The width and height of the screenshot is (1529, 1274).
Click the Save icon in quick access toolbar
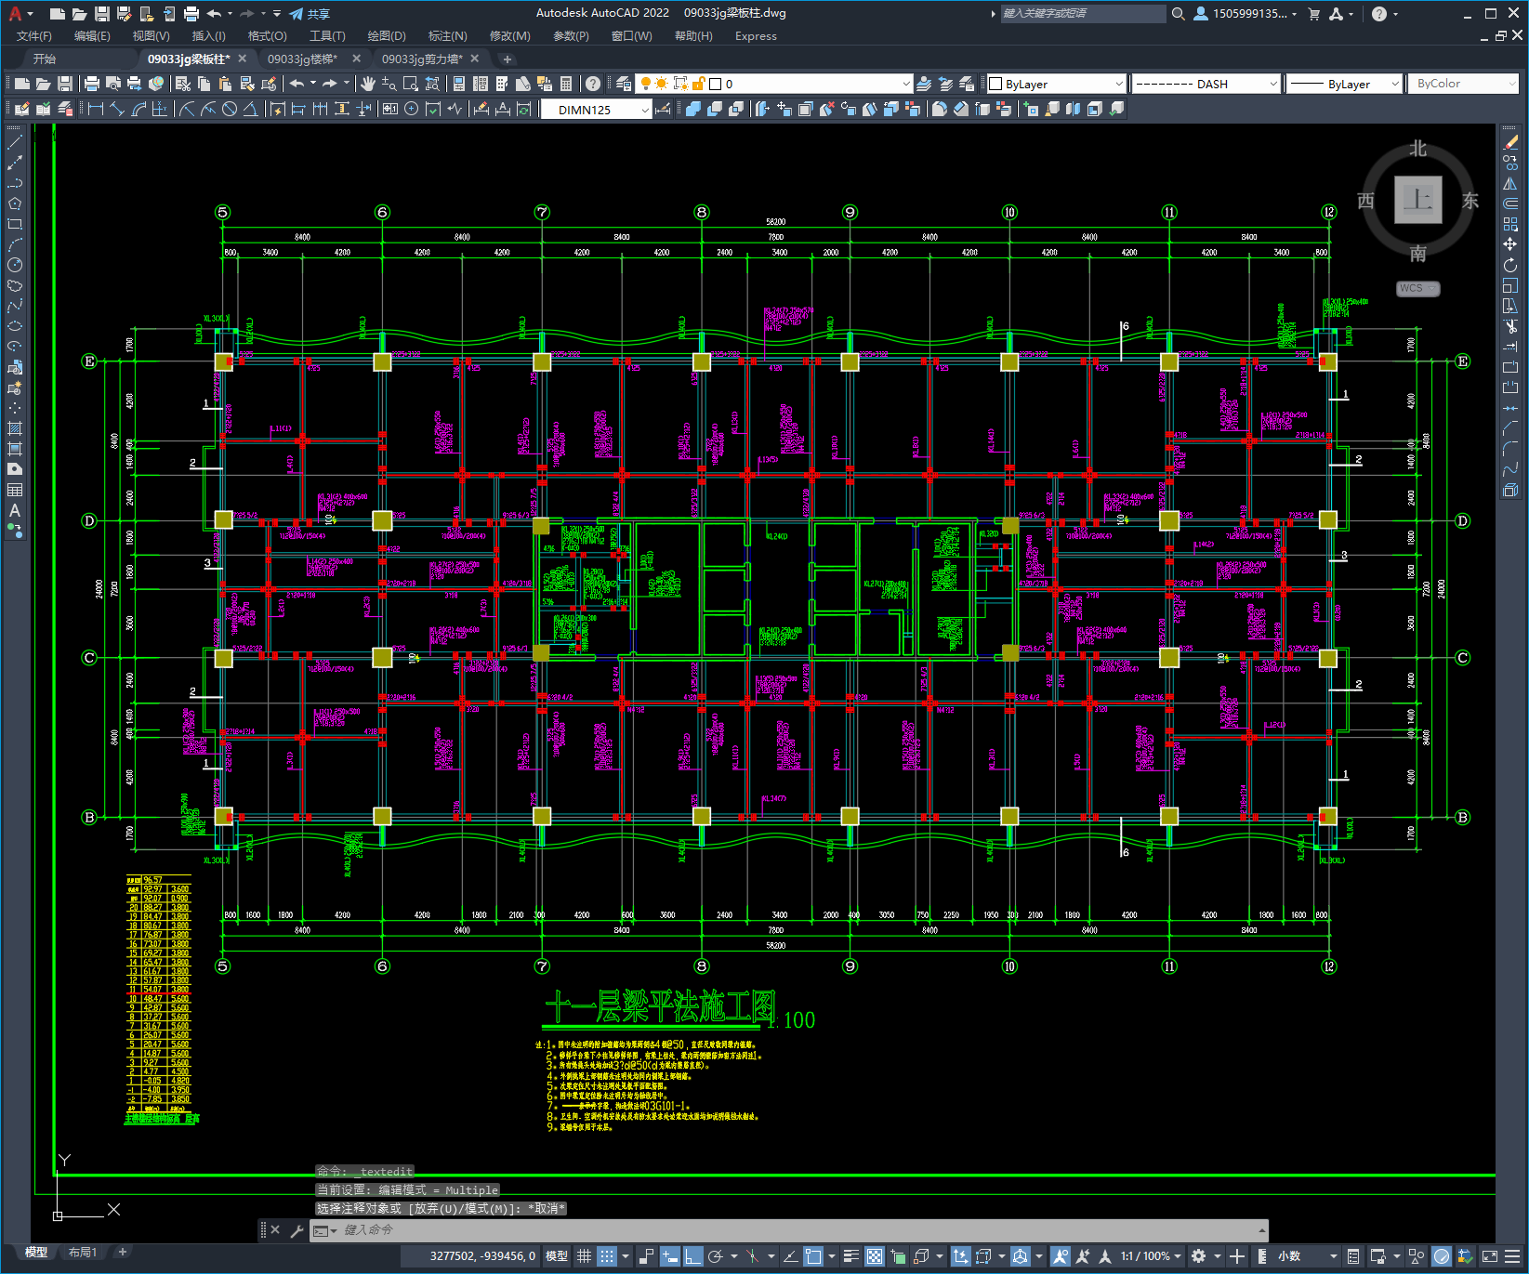pyautogui.click(x=102, y=14)
